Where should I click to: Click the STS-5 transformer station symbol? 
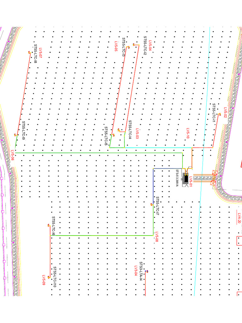coord(186,179)
